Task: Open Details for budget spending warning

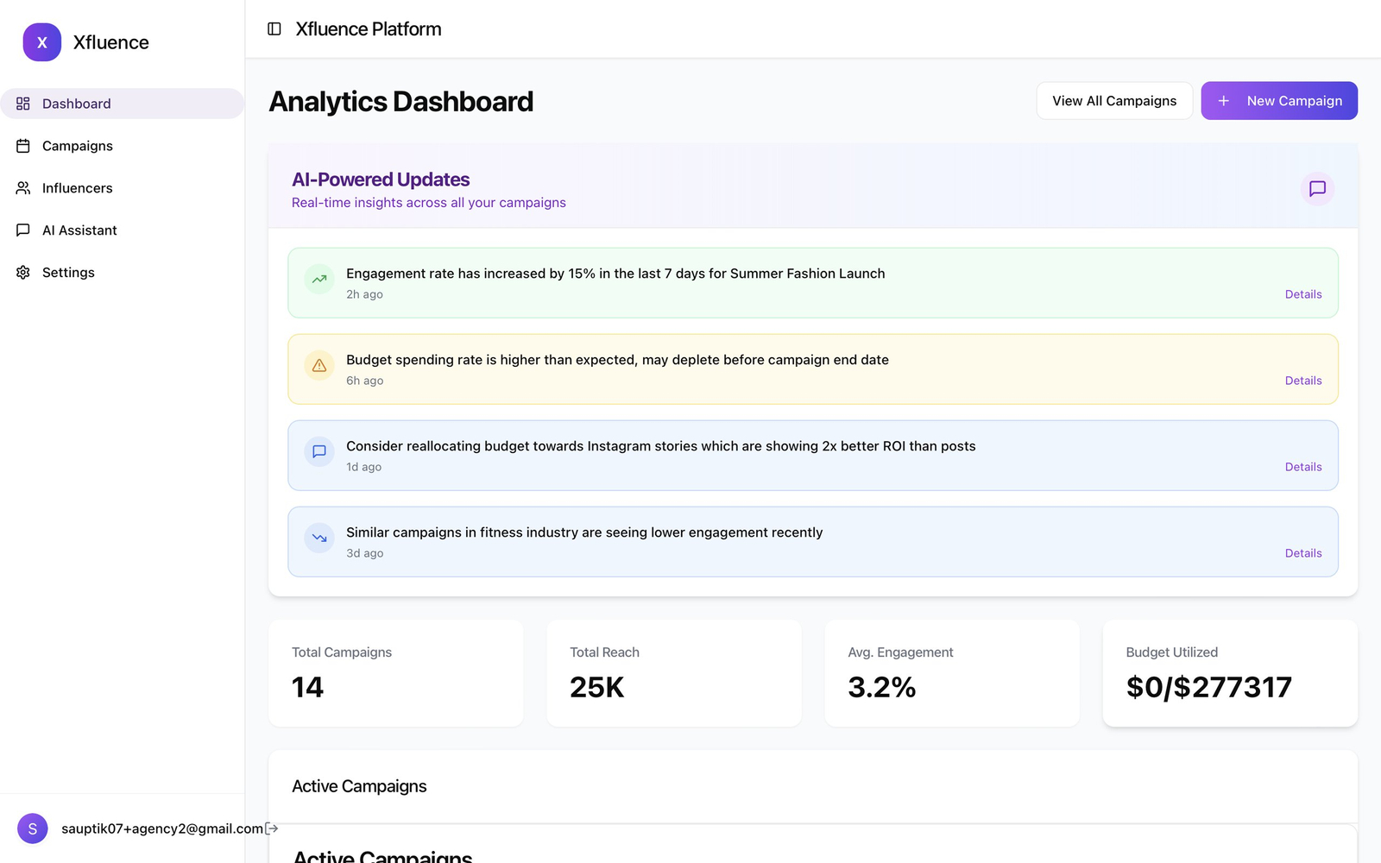Action: click(1303, 381)
